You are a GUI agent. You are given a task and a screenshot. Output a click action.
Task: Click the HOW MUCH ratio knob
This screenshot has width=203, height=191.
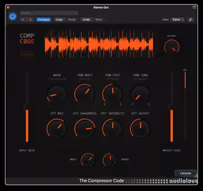click(x=85, y=94)
